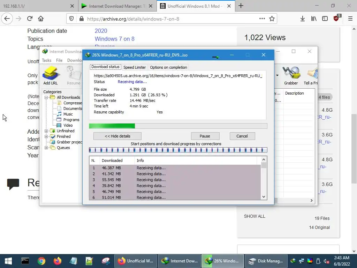
Task: Click the Firefox address bar
Action: (x=172, y=19)
